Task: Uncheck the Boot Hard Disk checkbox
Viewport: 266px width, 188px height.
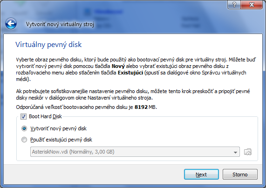Action: (23, 117)
